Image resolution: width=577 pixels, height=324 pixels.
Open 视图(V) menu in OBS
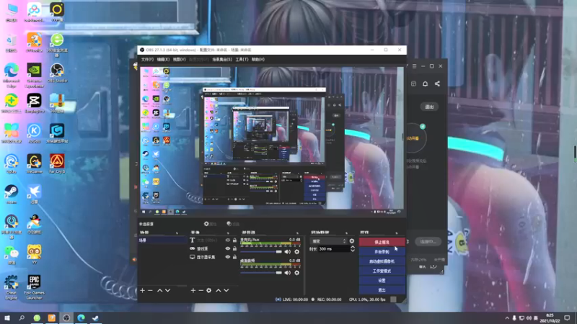(179, 60)
